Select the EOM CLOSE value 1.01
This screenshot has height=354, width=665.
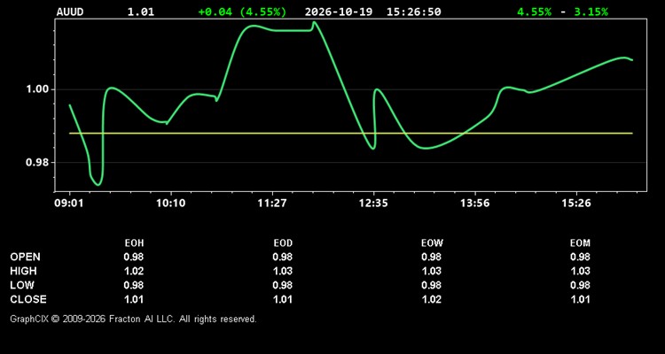580,299
